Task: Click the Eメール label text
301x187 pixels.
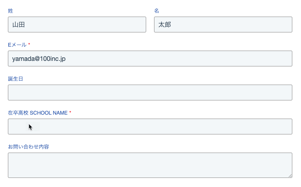Action: (17, 45)
